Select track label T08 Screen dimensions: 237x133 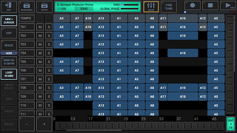[27, 88]
